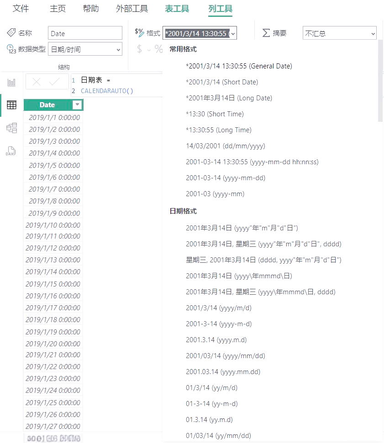This screenshot has height=443, width=384.
Task: Choose the 14/03/2001 (dd/mm/yyyy) format
Action: (x=226, y=146)
